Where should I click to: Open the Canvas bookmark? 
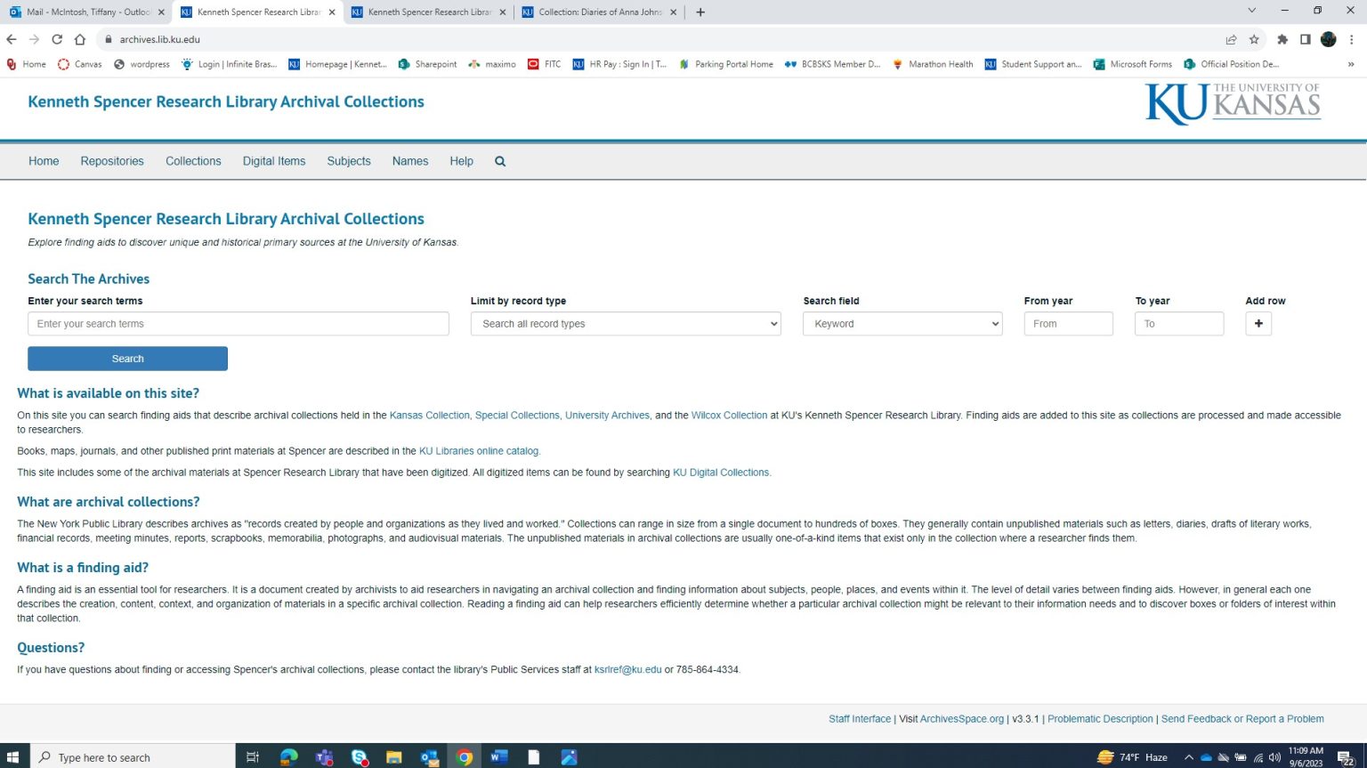79,63
